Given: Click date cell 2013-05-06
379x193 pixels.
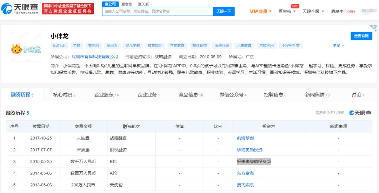Looking at the screenshot, I should pyautogui.click(x=41, y=185).
